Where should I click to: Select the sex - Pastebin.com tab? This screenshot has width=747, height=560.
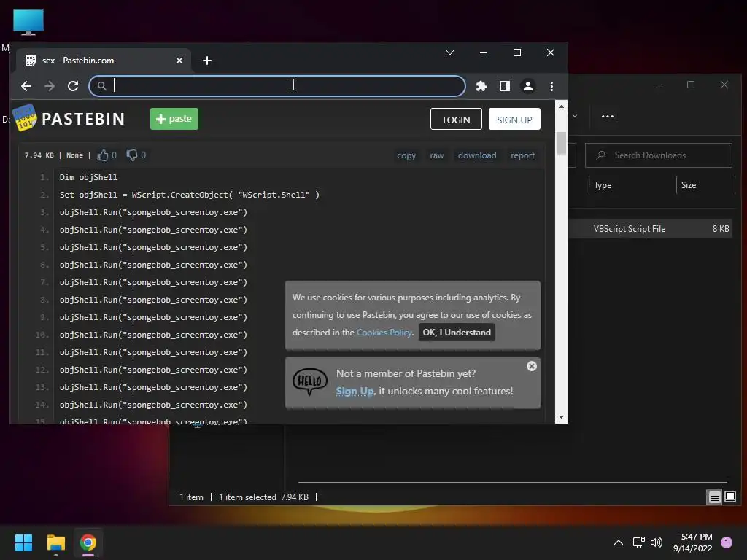point(103,61)
